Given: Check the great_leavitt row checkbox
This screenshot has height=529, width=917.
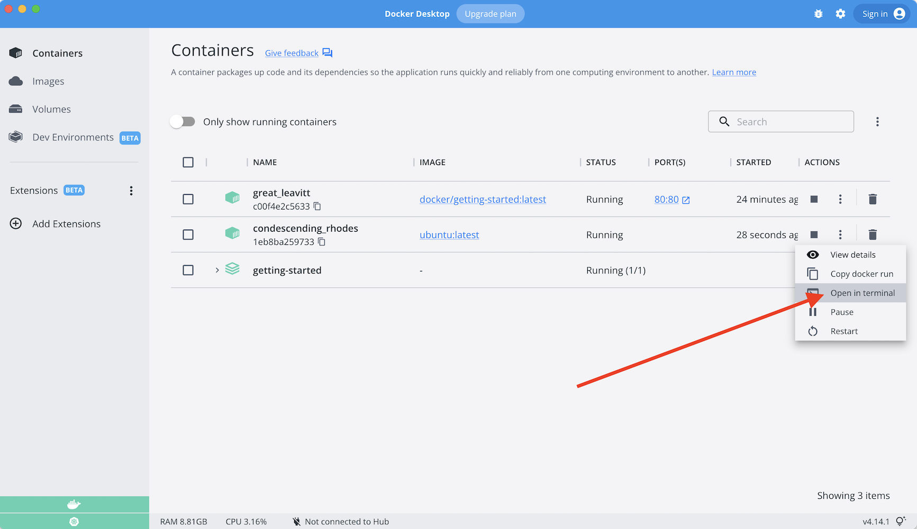Looking at the screenshot, I should (x=188, y=199).
